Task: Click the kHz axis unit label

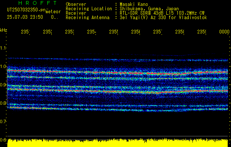Action: point(3,30)
